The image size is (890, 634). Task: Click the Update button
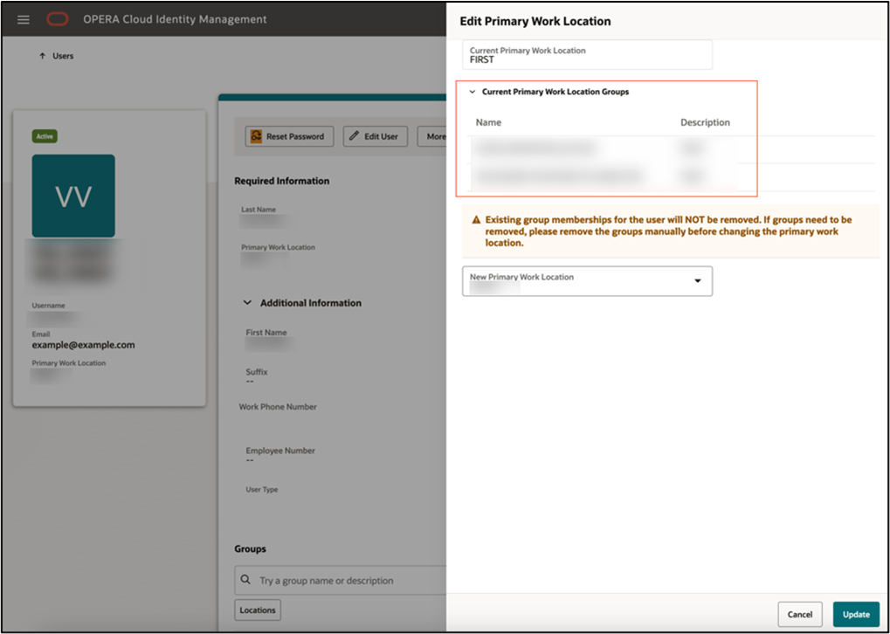[x=856, y=614]
